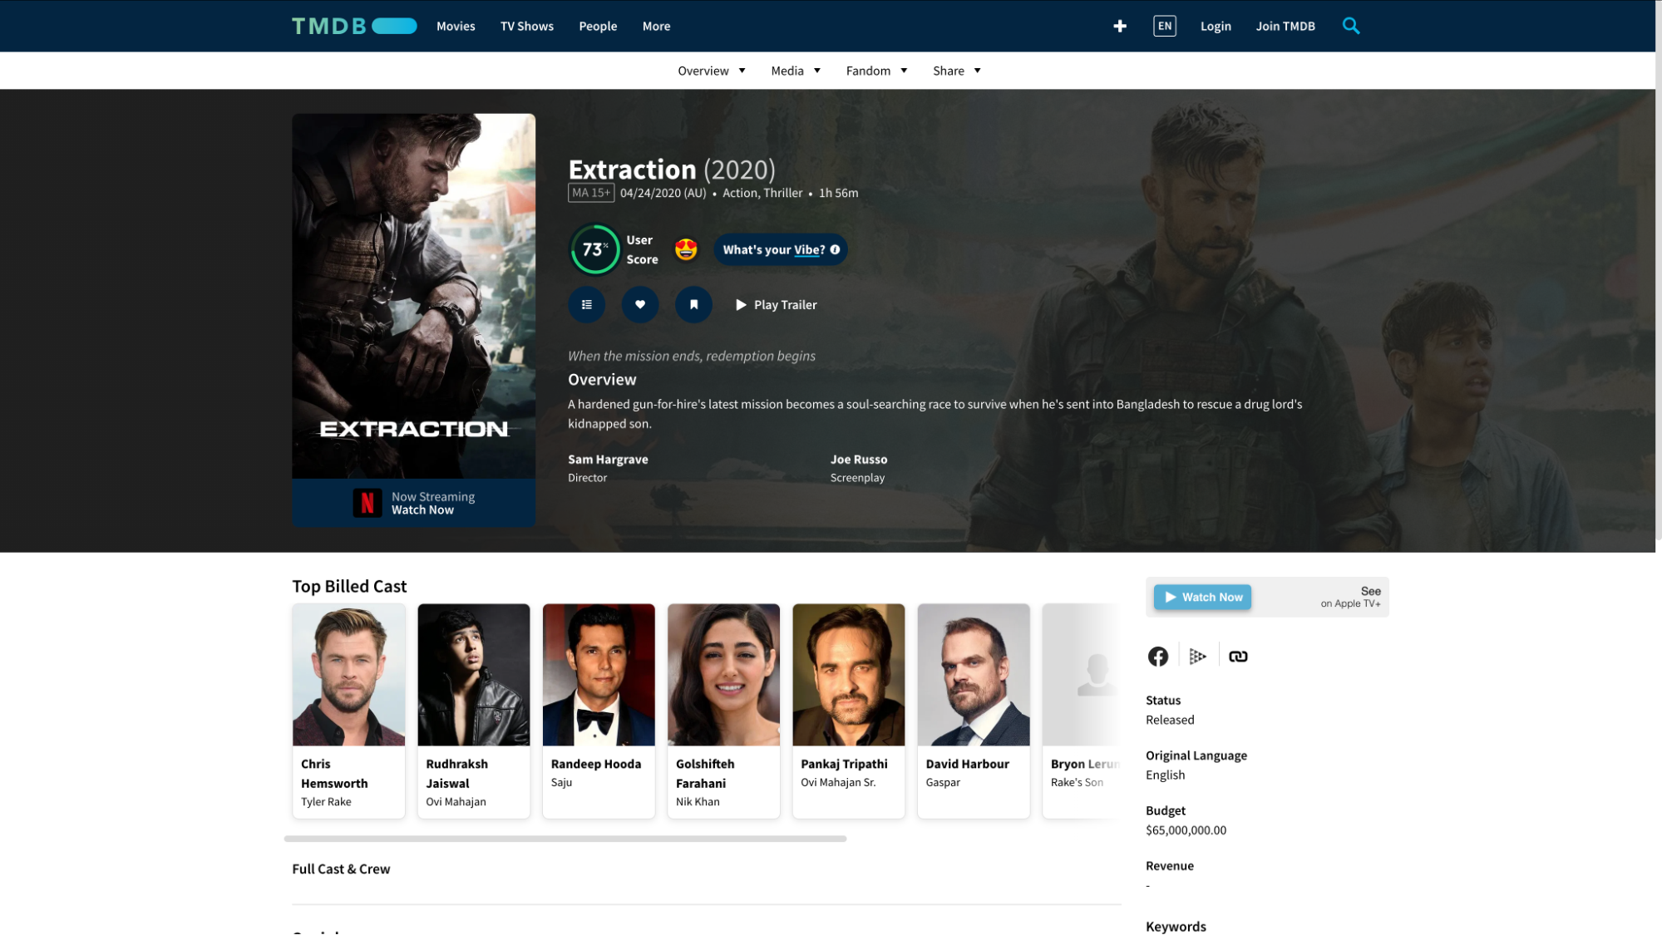Open Chris Hemsworth cast photo

348,675
